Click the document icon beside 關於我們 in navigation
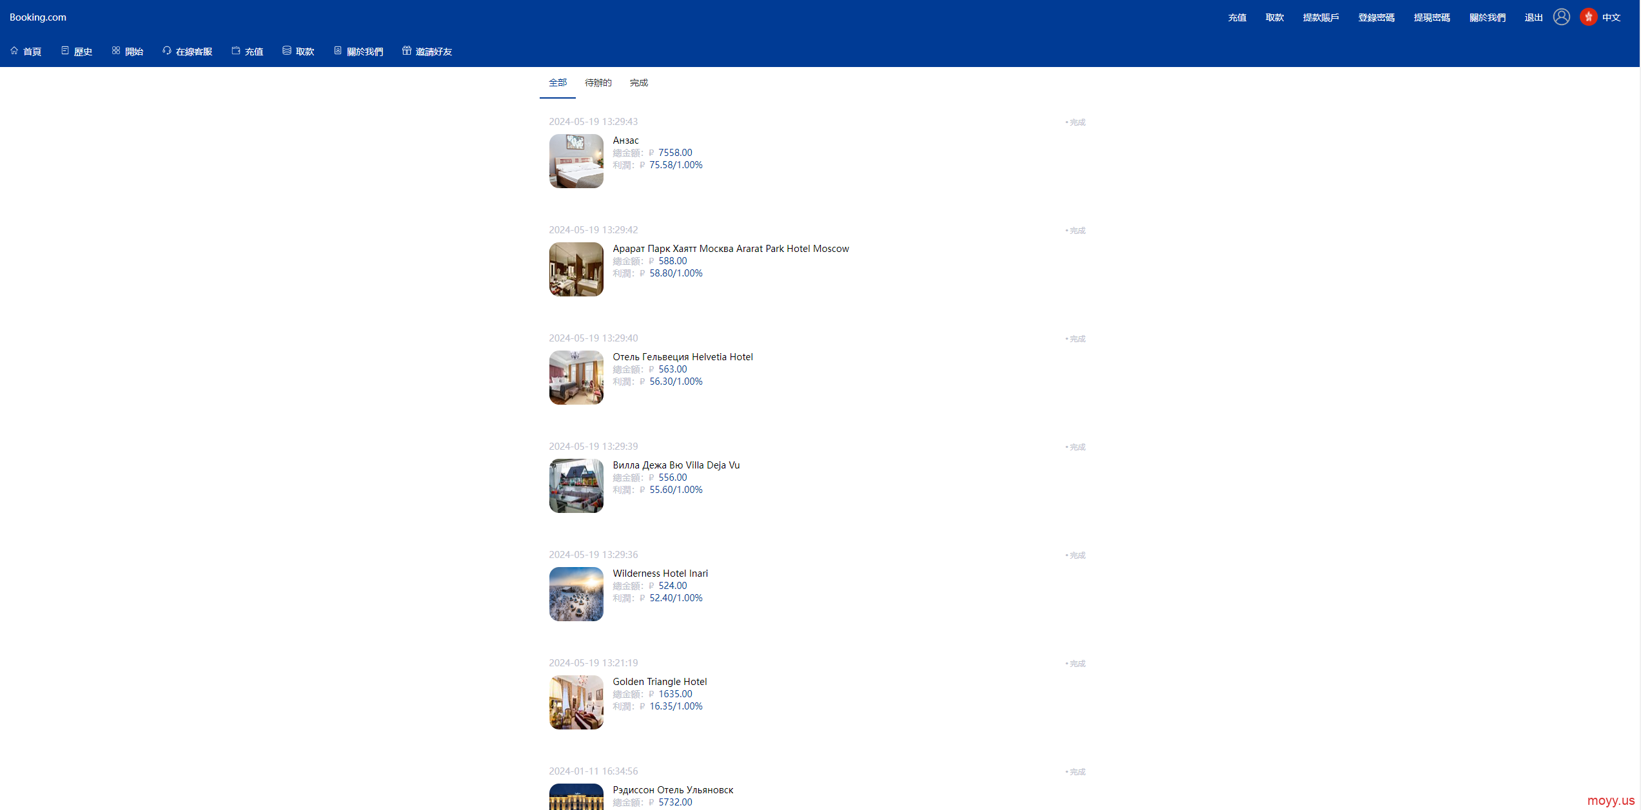The image size is (1641, 810). pyautogui.click(x=338, y=51)
